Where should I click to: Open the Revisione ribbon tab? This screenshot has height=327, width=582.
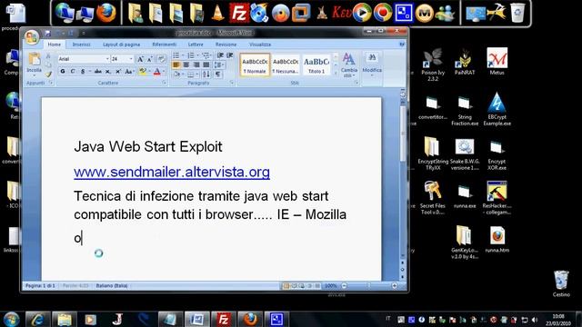(x=226, y=45)
